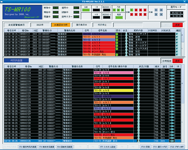Click line (回線) indicator 1, the green one
Viewport: 188px width, 150px height.
coord(132,10)
